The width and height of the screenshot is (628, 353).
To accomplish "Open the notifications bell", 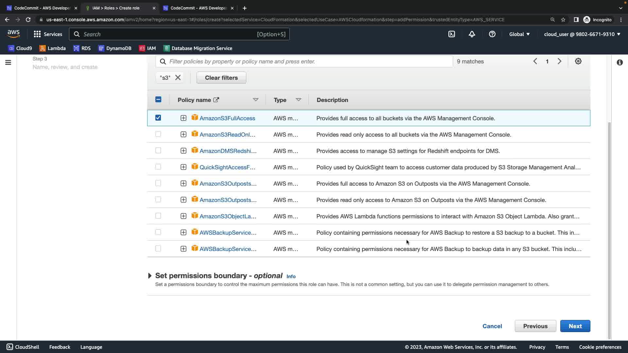I will [x=472, y=34].
